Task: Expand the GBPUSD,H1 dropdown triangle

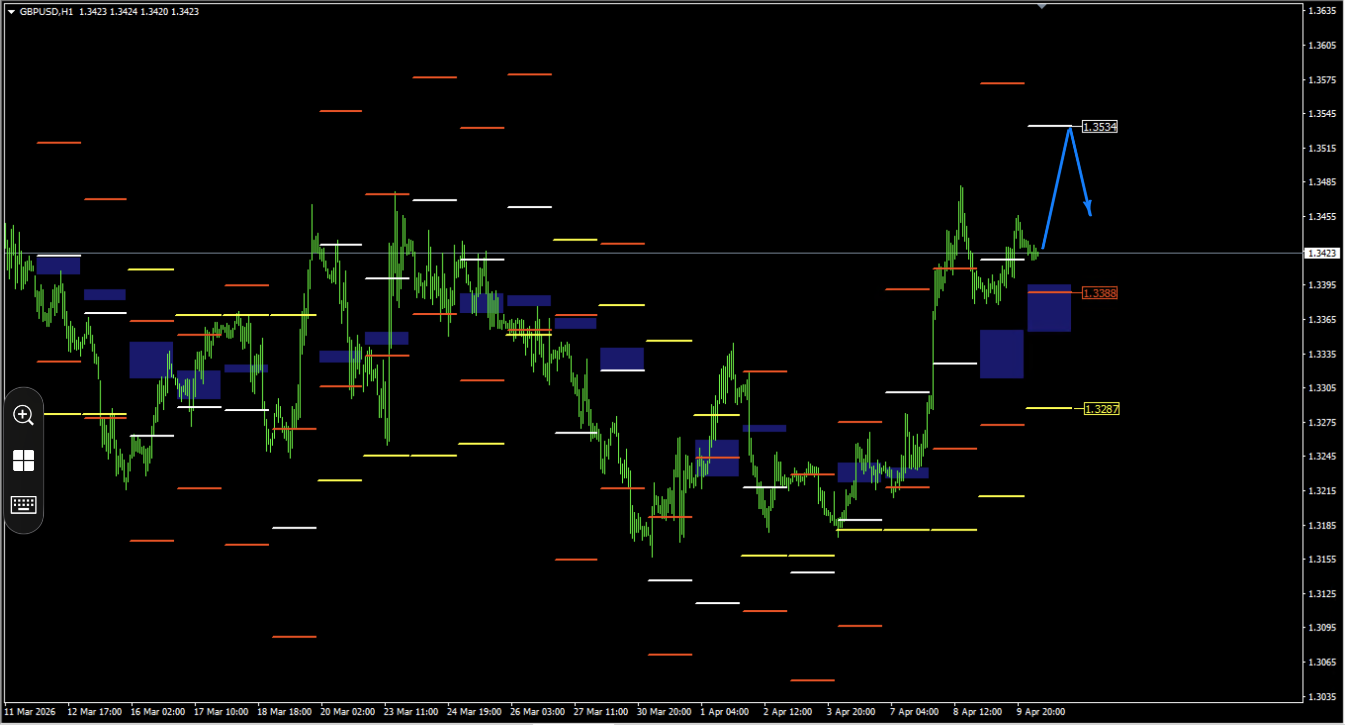Action: (x=11, y=11)
